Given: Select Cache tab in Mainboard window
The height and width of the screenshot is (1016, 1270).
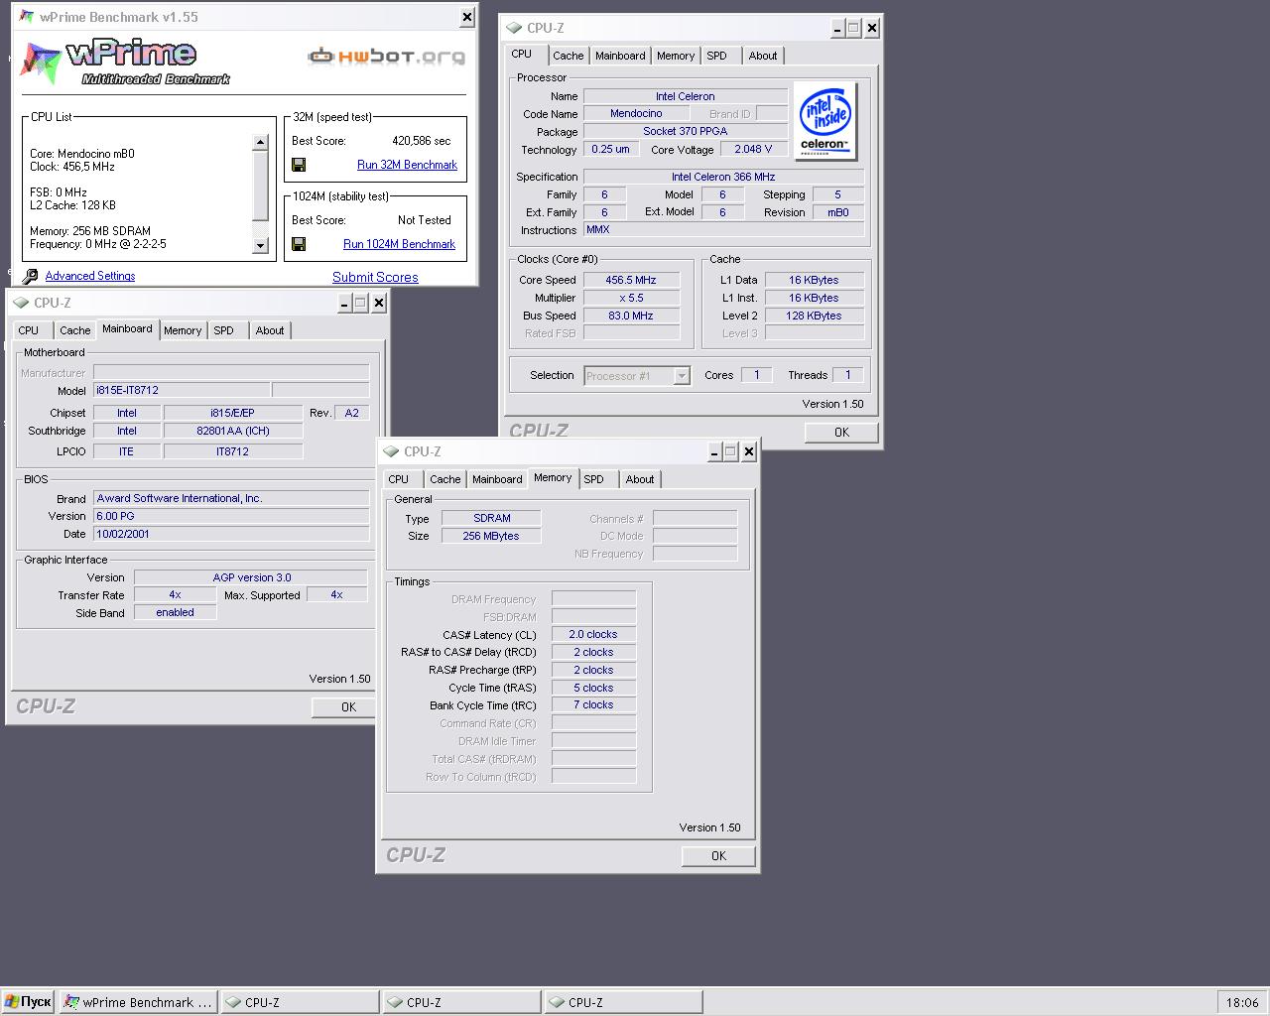Looking at the screenshot, I should pyautogui.click(x=74, y=330).
